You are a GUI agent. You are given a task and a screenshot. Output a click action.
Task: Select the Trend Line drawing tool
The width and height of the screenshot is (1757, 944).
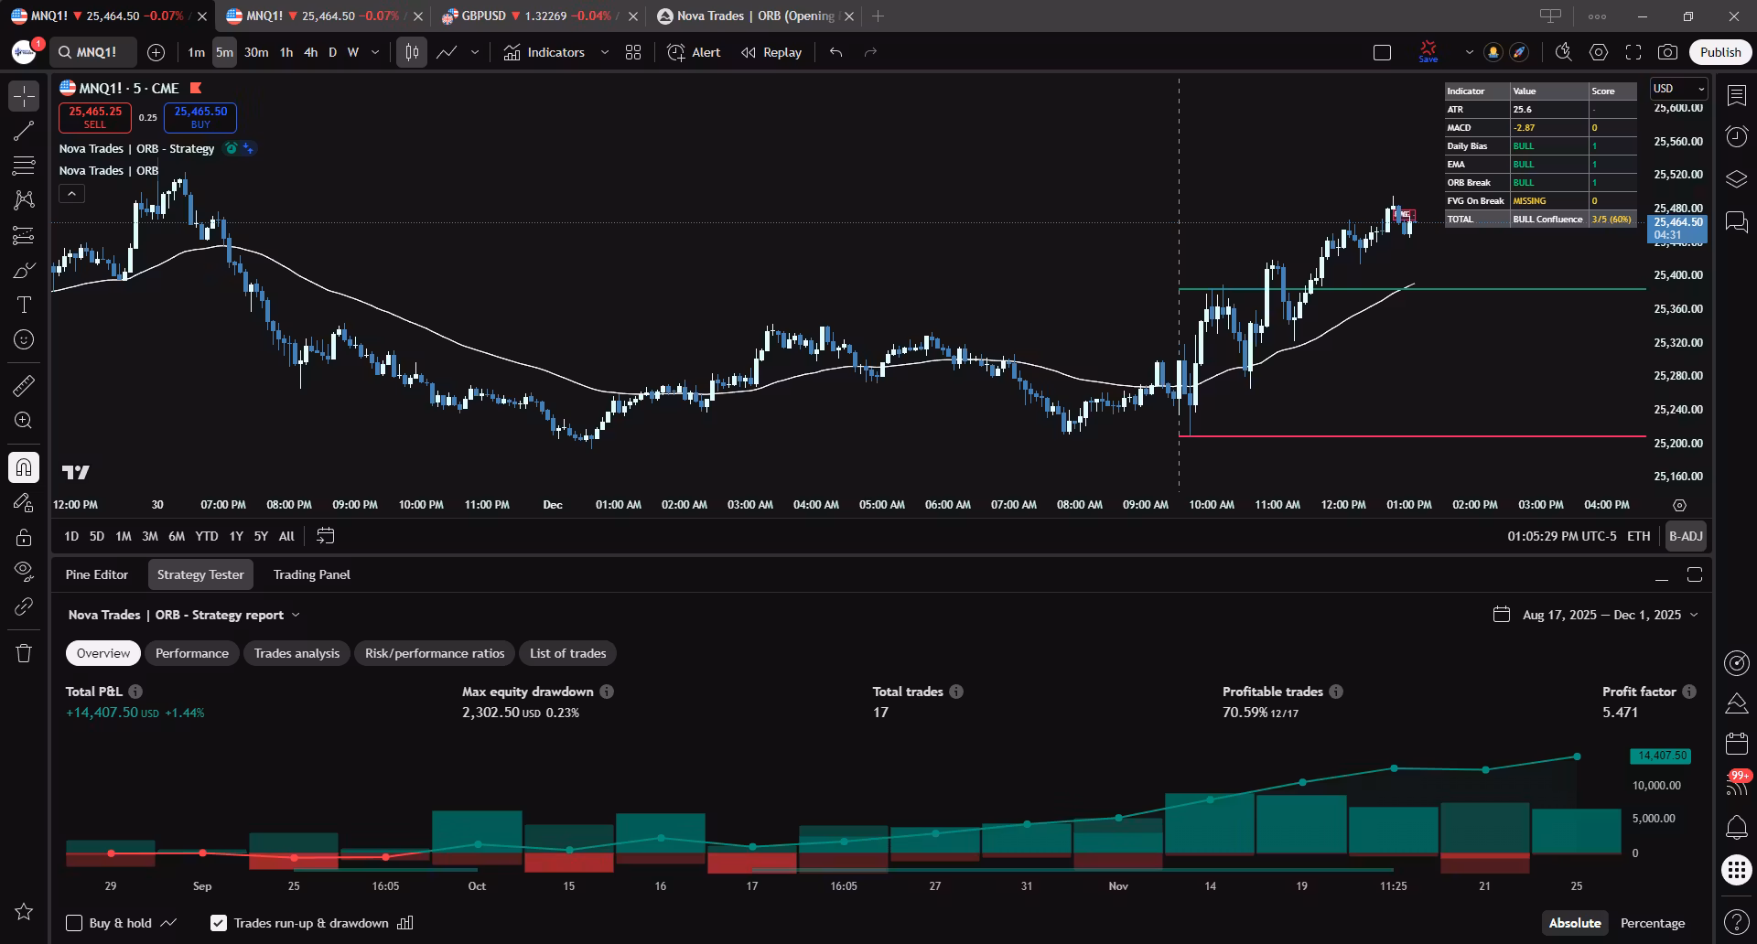(24, 131)
